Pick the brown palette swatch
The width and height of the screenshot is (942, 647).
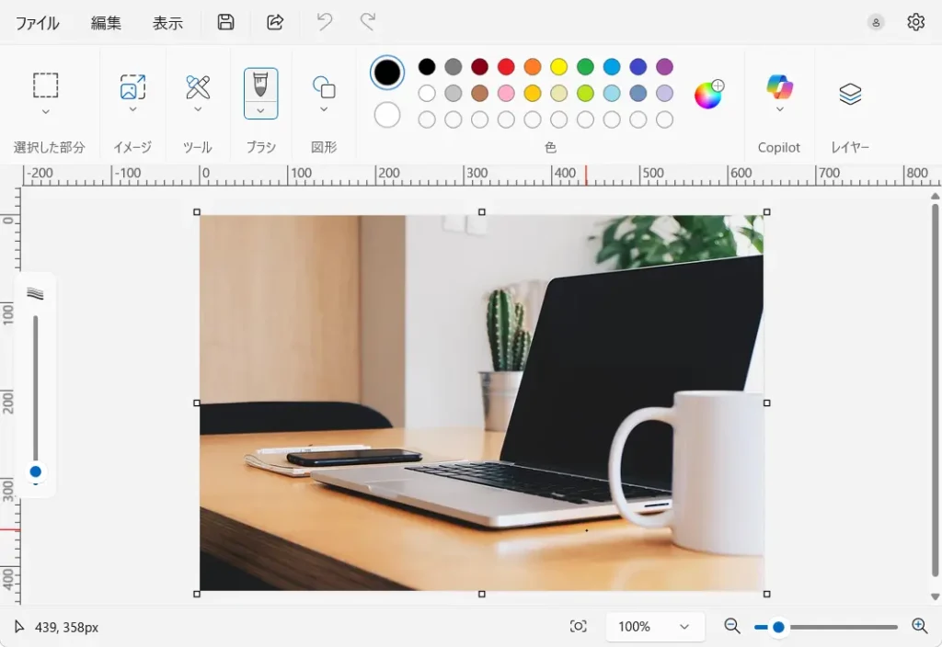point(479,93)
